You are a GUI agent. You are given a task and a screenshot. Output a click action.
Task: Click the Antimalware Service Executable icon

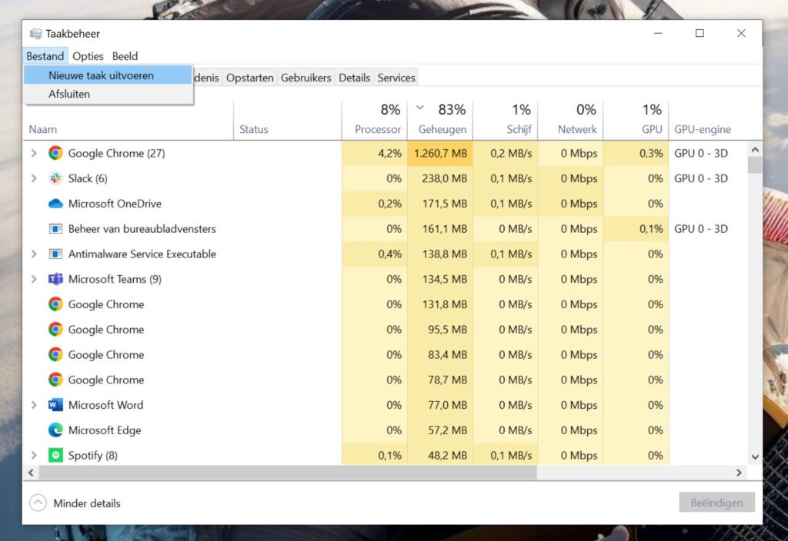coord(55,254)
